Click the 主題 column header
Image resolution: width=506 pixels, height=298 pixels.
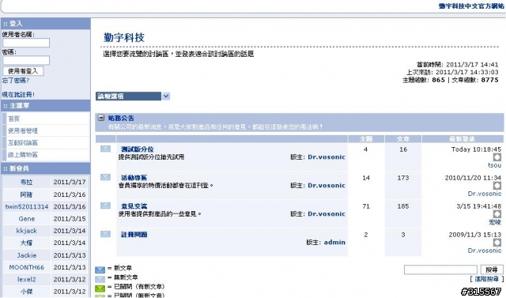tap(366, 139)
